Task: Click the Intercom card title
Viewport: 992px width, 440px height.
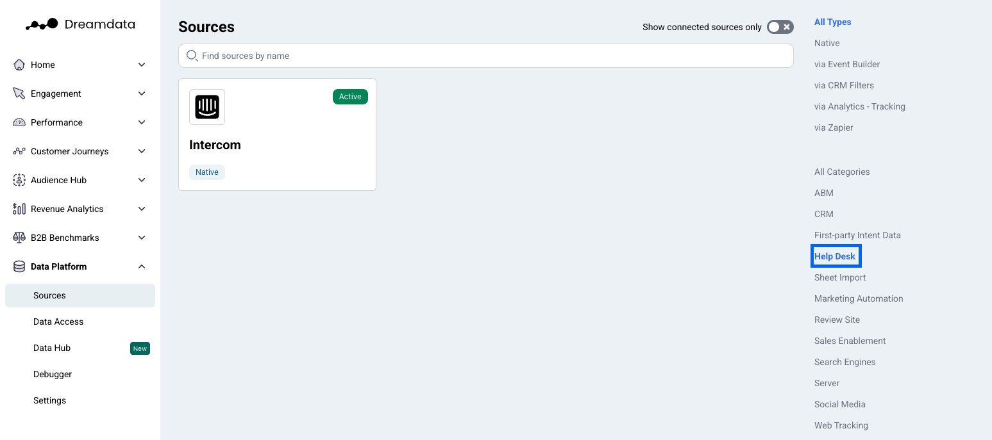Action: coord(215,145)
